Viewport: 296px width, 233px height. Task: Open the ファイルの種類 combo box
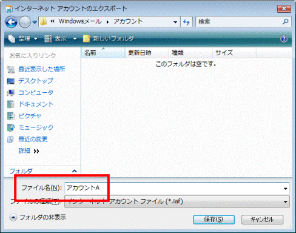tap(177, 201)
